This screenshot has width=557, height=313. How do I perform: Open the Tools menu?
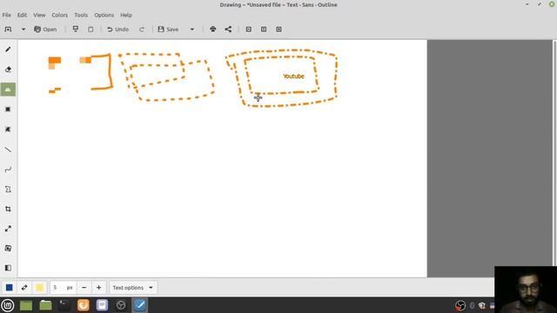(x=81, y=15)
